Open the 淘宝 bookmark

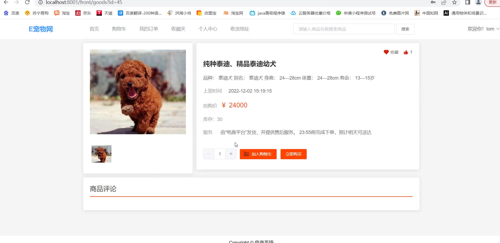click(62, 13)
